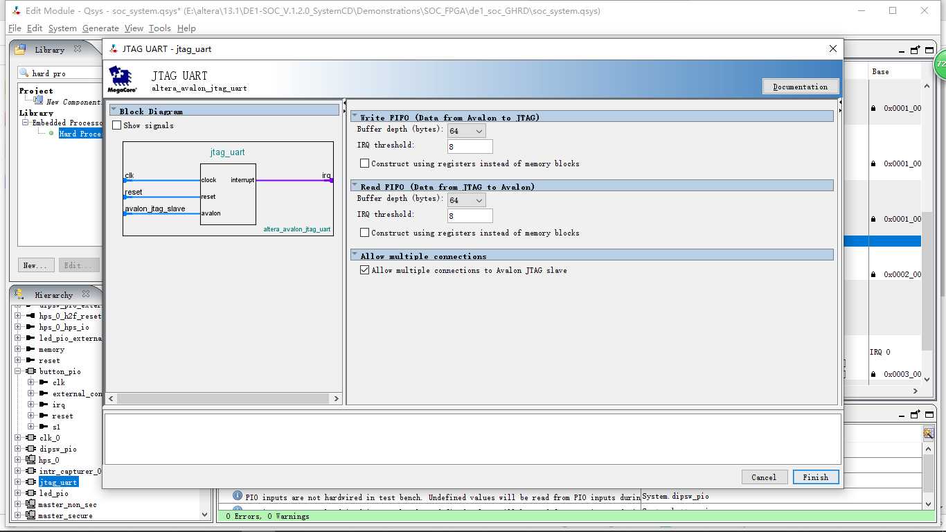946x532 pixels.
Task: Open the Help menu
Action: pyautogui.click(x=186, y=28)
